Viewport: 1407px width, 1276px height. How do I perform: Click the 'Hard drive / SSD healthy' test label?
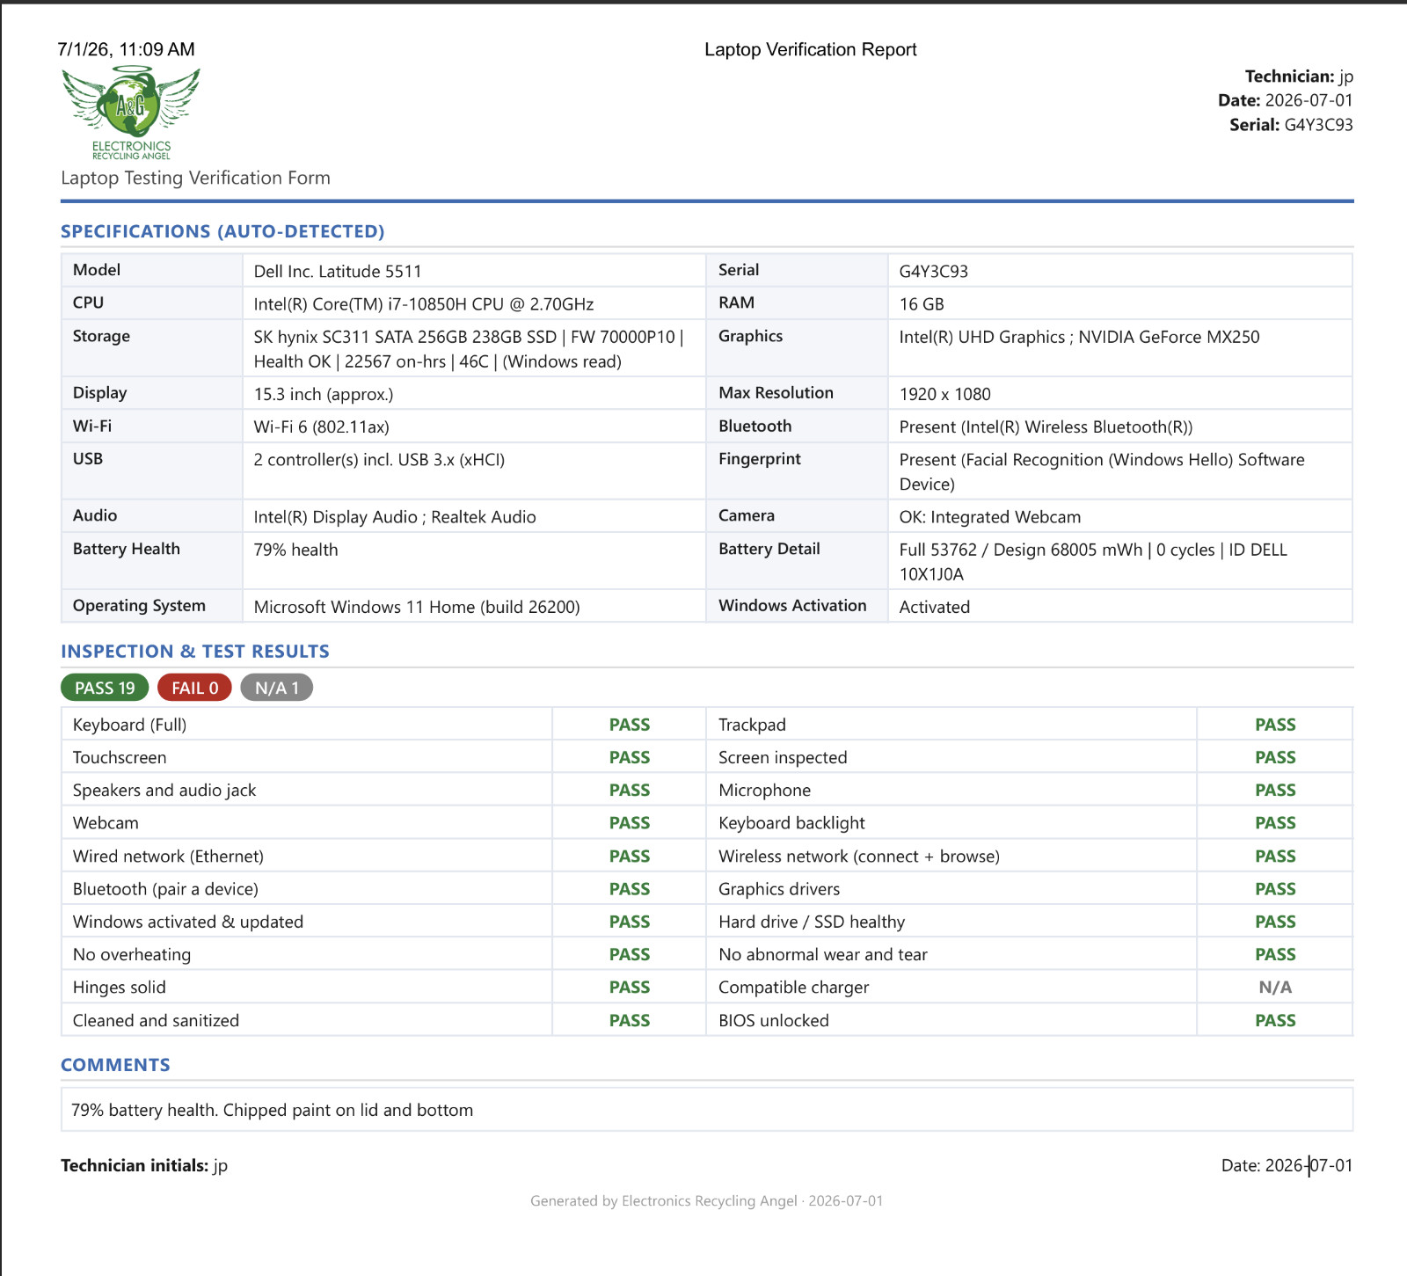812,922
